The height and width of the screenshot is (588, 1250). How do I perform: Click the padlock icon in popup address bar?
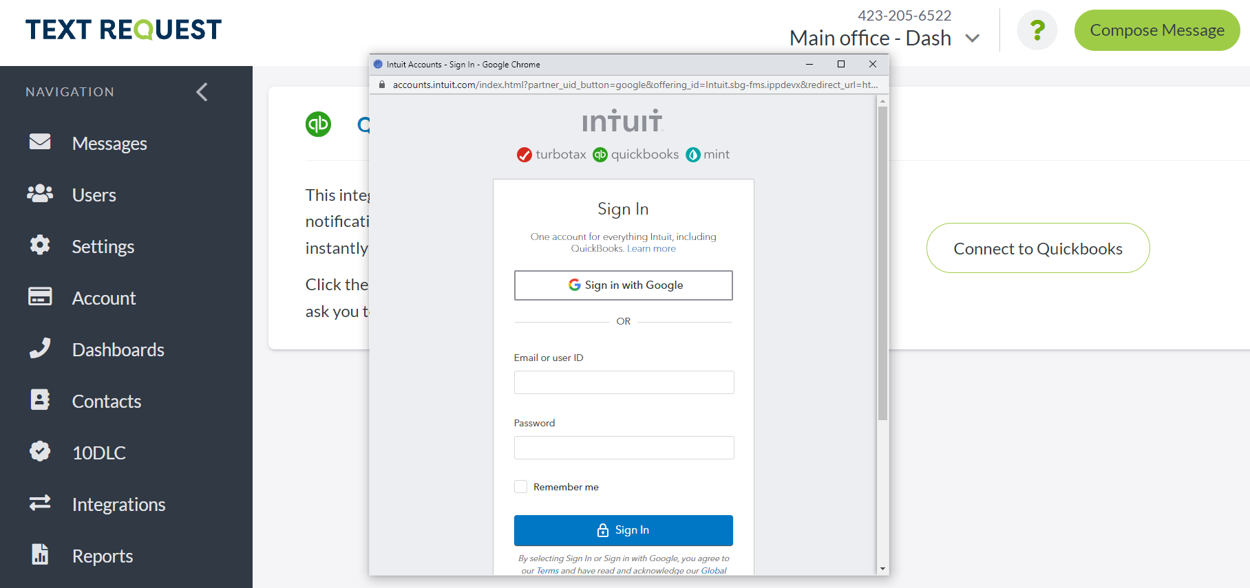click(381, 85)
